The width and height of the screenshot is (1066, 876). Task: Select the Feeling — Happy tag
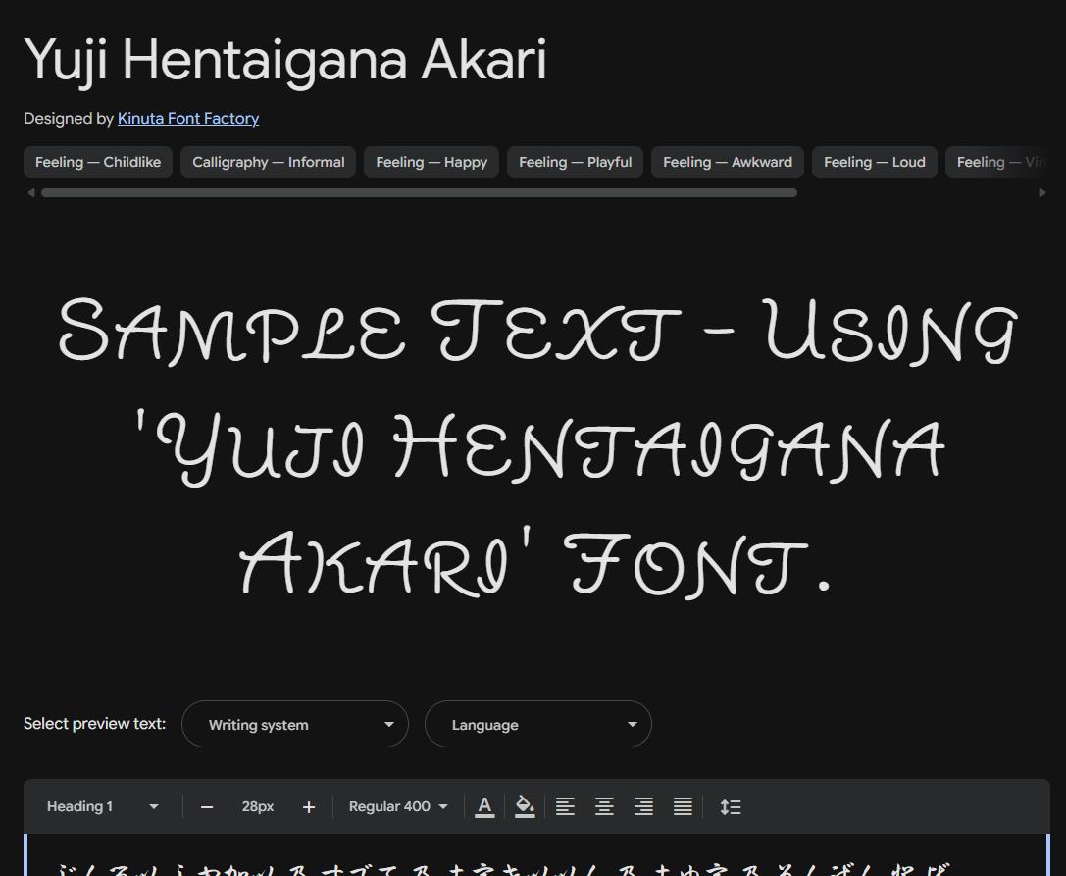tap(431, 162)
